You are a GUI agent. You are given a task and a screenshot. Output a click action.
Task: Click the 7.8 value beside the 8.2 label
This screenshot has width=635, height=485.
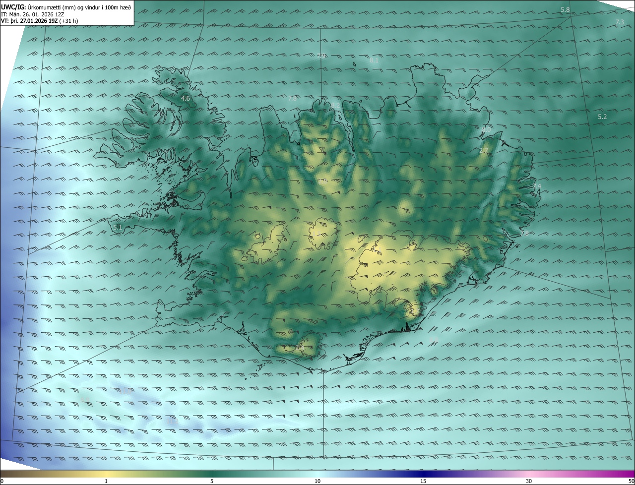[292, 99]
